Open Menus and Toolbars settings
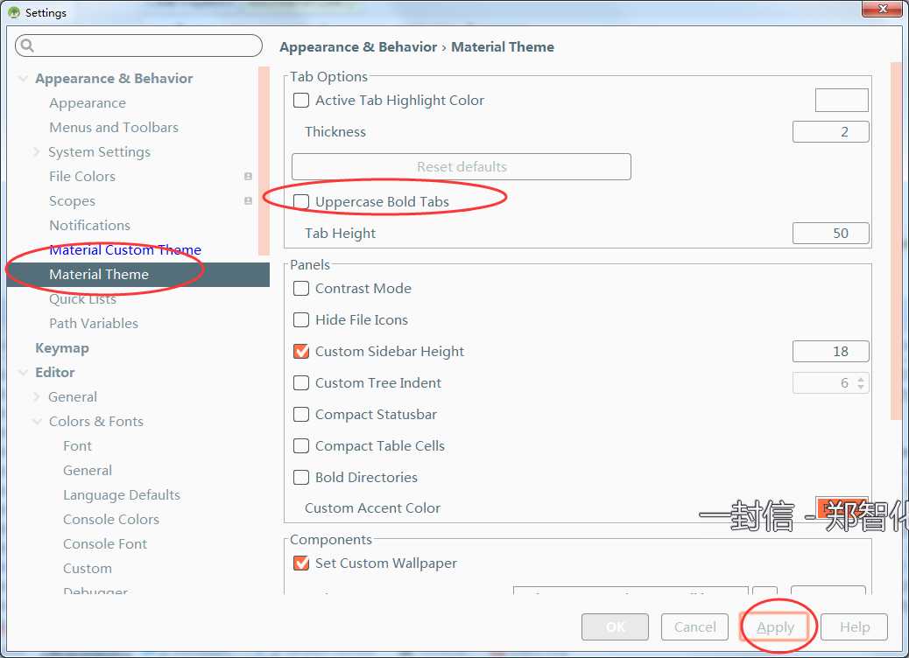This screenshot has height=658, width=909. (x=114, y=128)
